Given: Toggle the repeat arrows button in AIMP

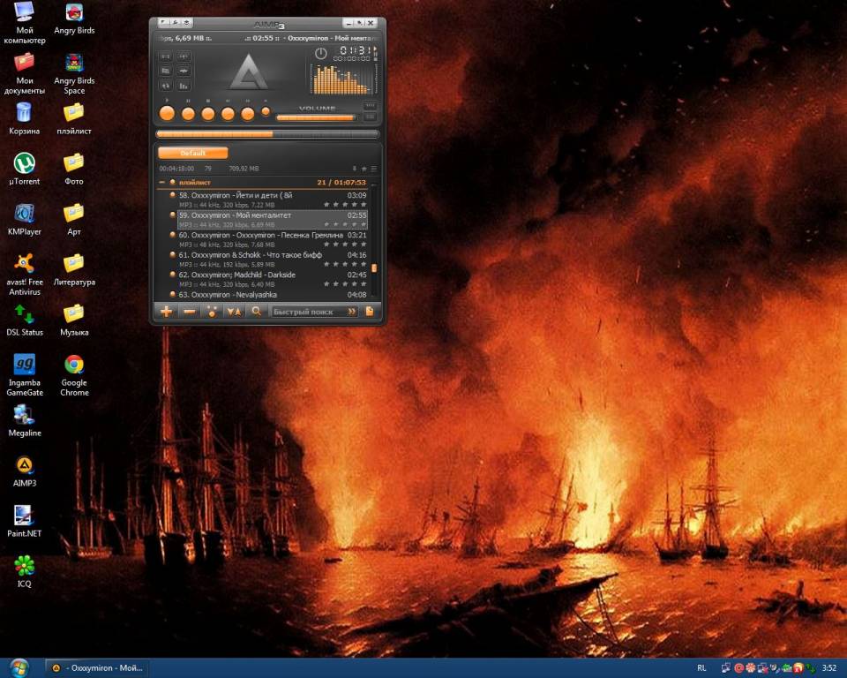Looking at the screenshot, I should point(166,86).
